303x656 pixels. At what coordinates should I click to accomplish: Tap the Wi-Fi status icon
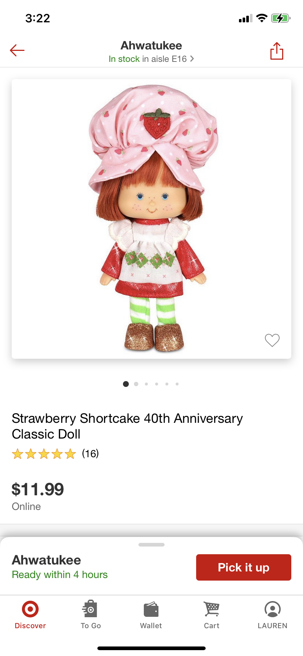[262, 18]
